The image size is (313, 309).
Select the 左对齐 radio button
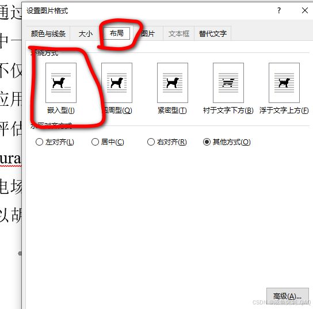click(x=39, y=142)
